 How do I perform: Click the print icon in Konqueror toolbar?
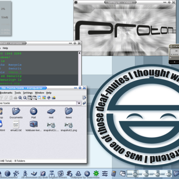(15, 98)
